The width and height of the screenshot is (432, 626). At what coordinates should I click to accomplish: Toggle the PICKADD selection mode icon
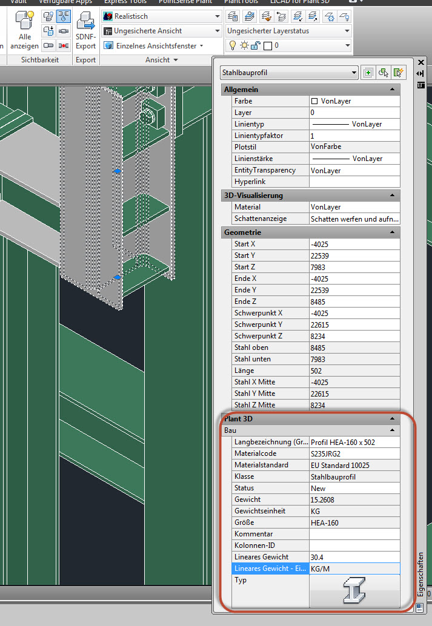coord(368,73)
